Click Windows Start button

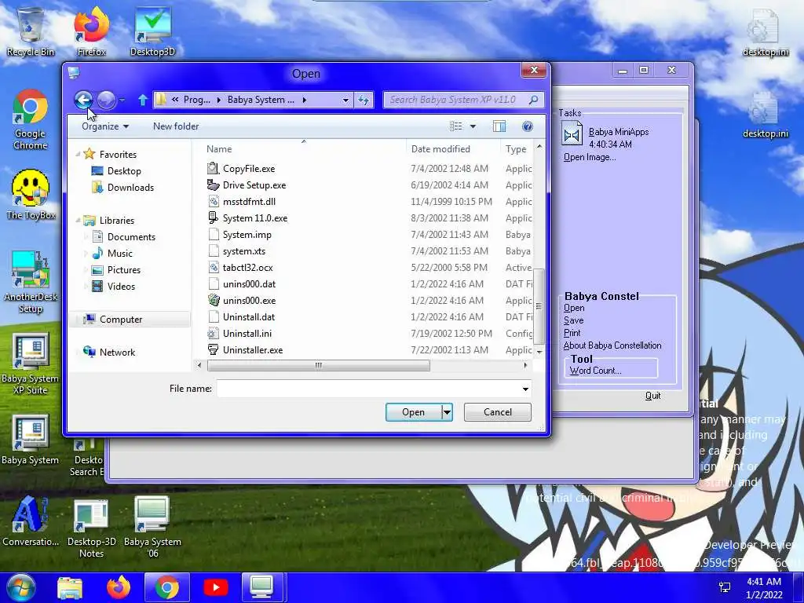click(20, 587)
